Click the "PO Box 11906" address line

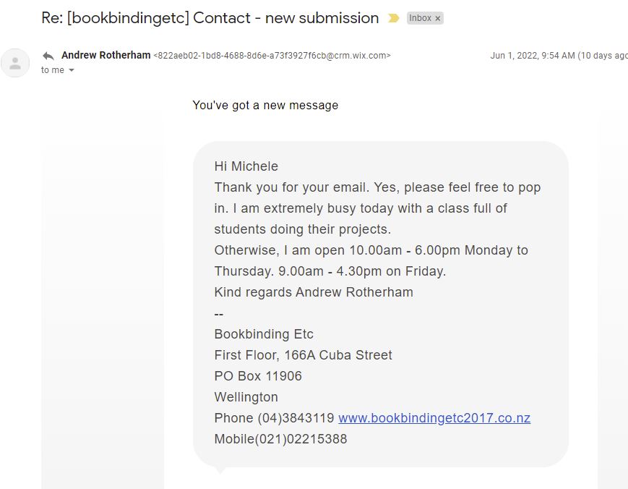coord(258,376)
